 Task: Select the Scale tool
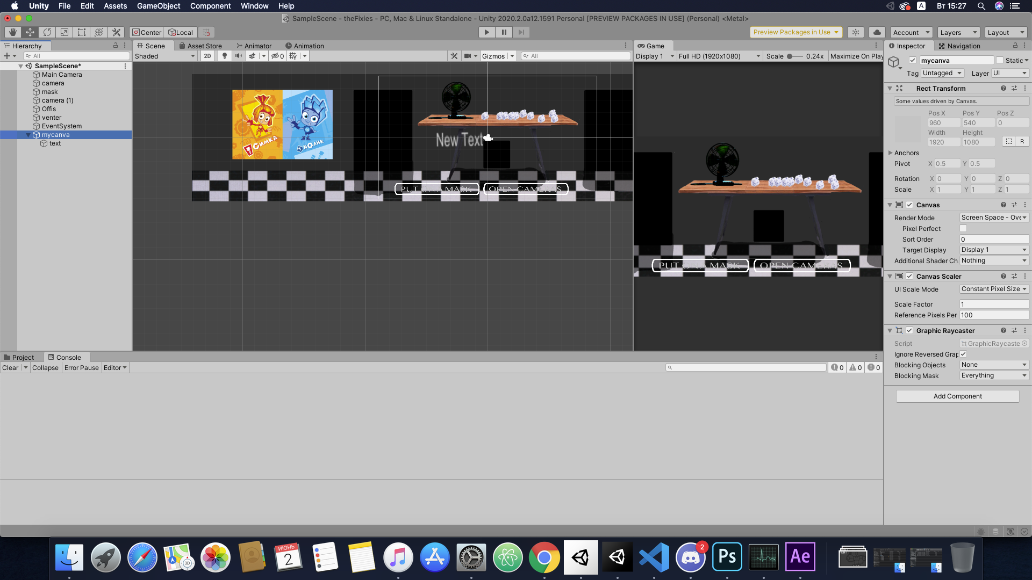click(64, 32)
